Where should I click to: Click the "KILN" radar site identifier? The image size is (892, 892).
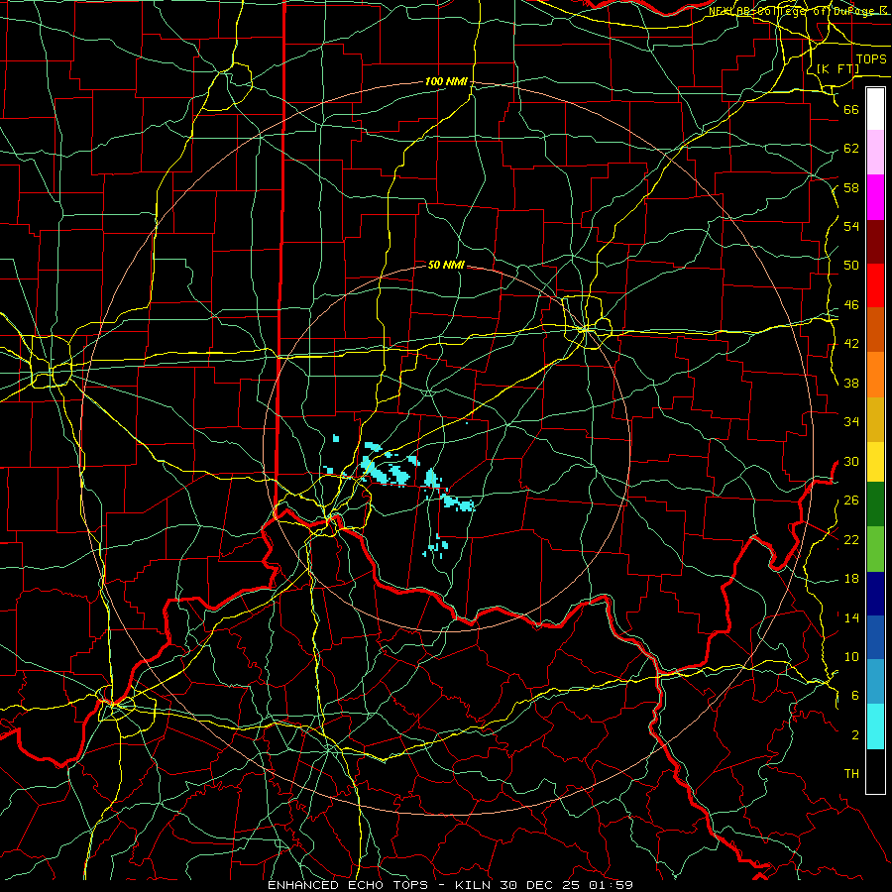pyautogui.click(x=475, y=885)
